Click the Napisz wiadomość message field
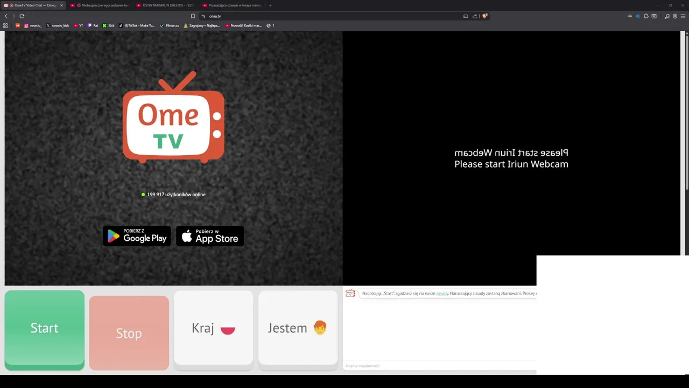The width and height of the screenshot is (689, 388). [439, 366]
